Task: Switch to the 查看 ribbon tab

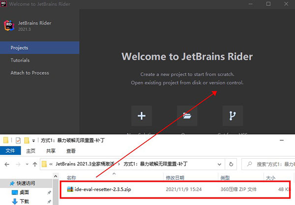Action: 71,150
